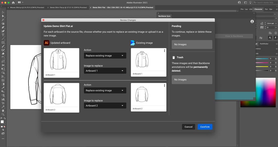This screenshot has width=278, height=147.
Task: Expand the second Action dropdown
Action: pyautogui.click(x=105, y=90)
